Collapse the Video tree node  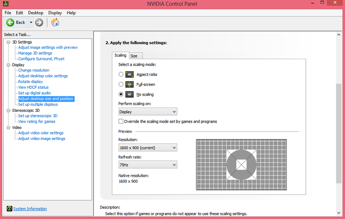point(8,127)
